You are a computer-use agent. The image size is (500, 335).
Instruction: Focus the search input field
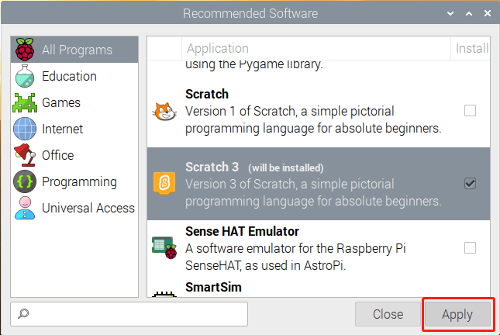pos(129,314)
